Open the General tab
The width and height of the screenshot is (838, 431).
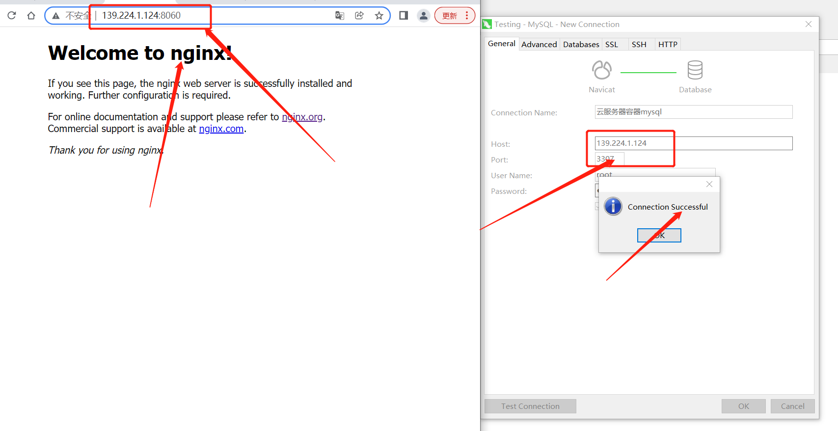(502, 44)
